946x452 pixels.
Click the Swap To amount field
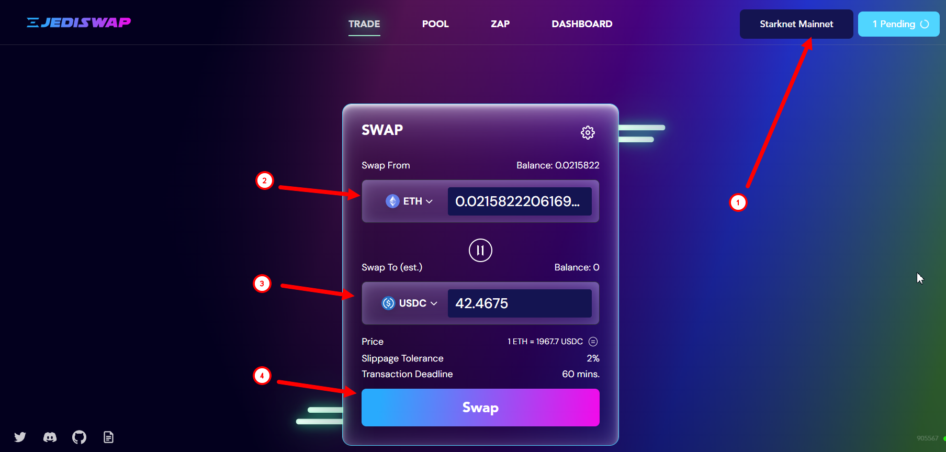click(x=520, y=303)
